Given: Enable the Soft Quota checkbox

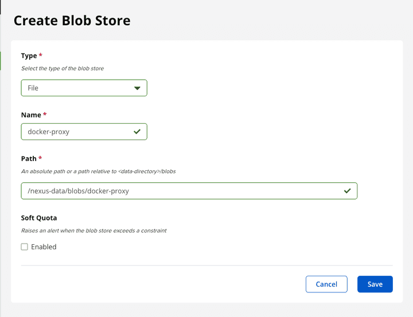Looking at the screenshot, I should 25,247.
